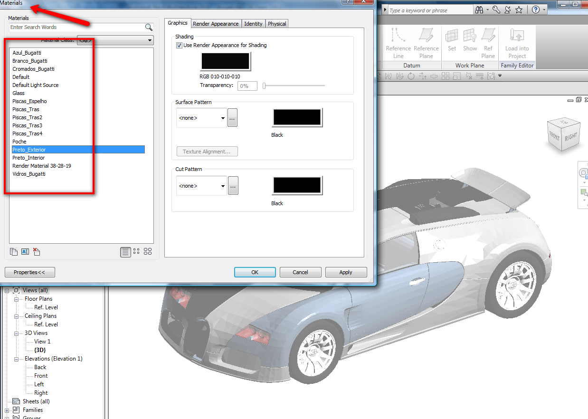Viewport: 588px width, 419px height.
Task: Switch material list to list view
Action: (x=125, y=252)
